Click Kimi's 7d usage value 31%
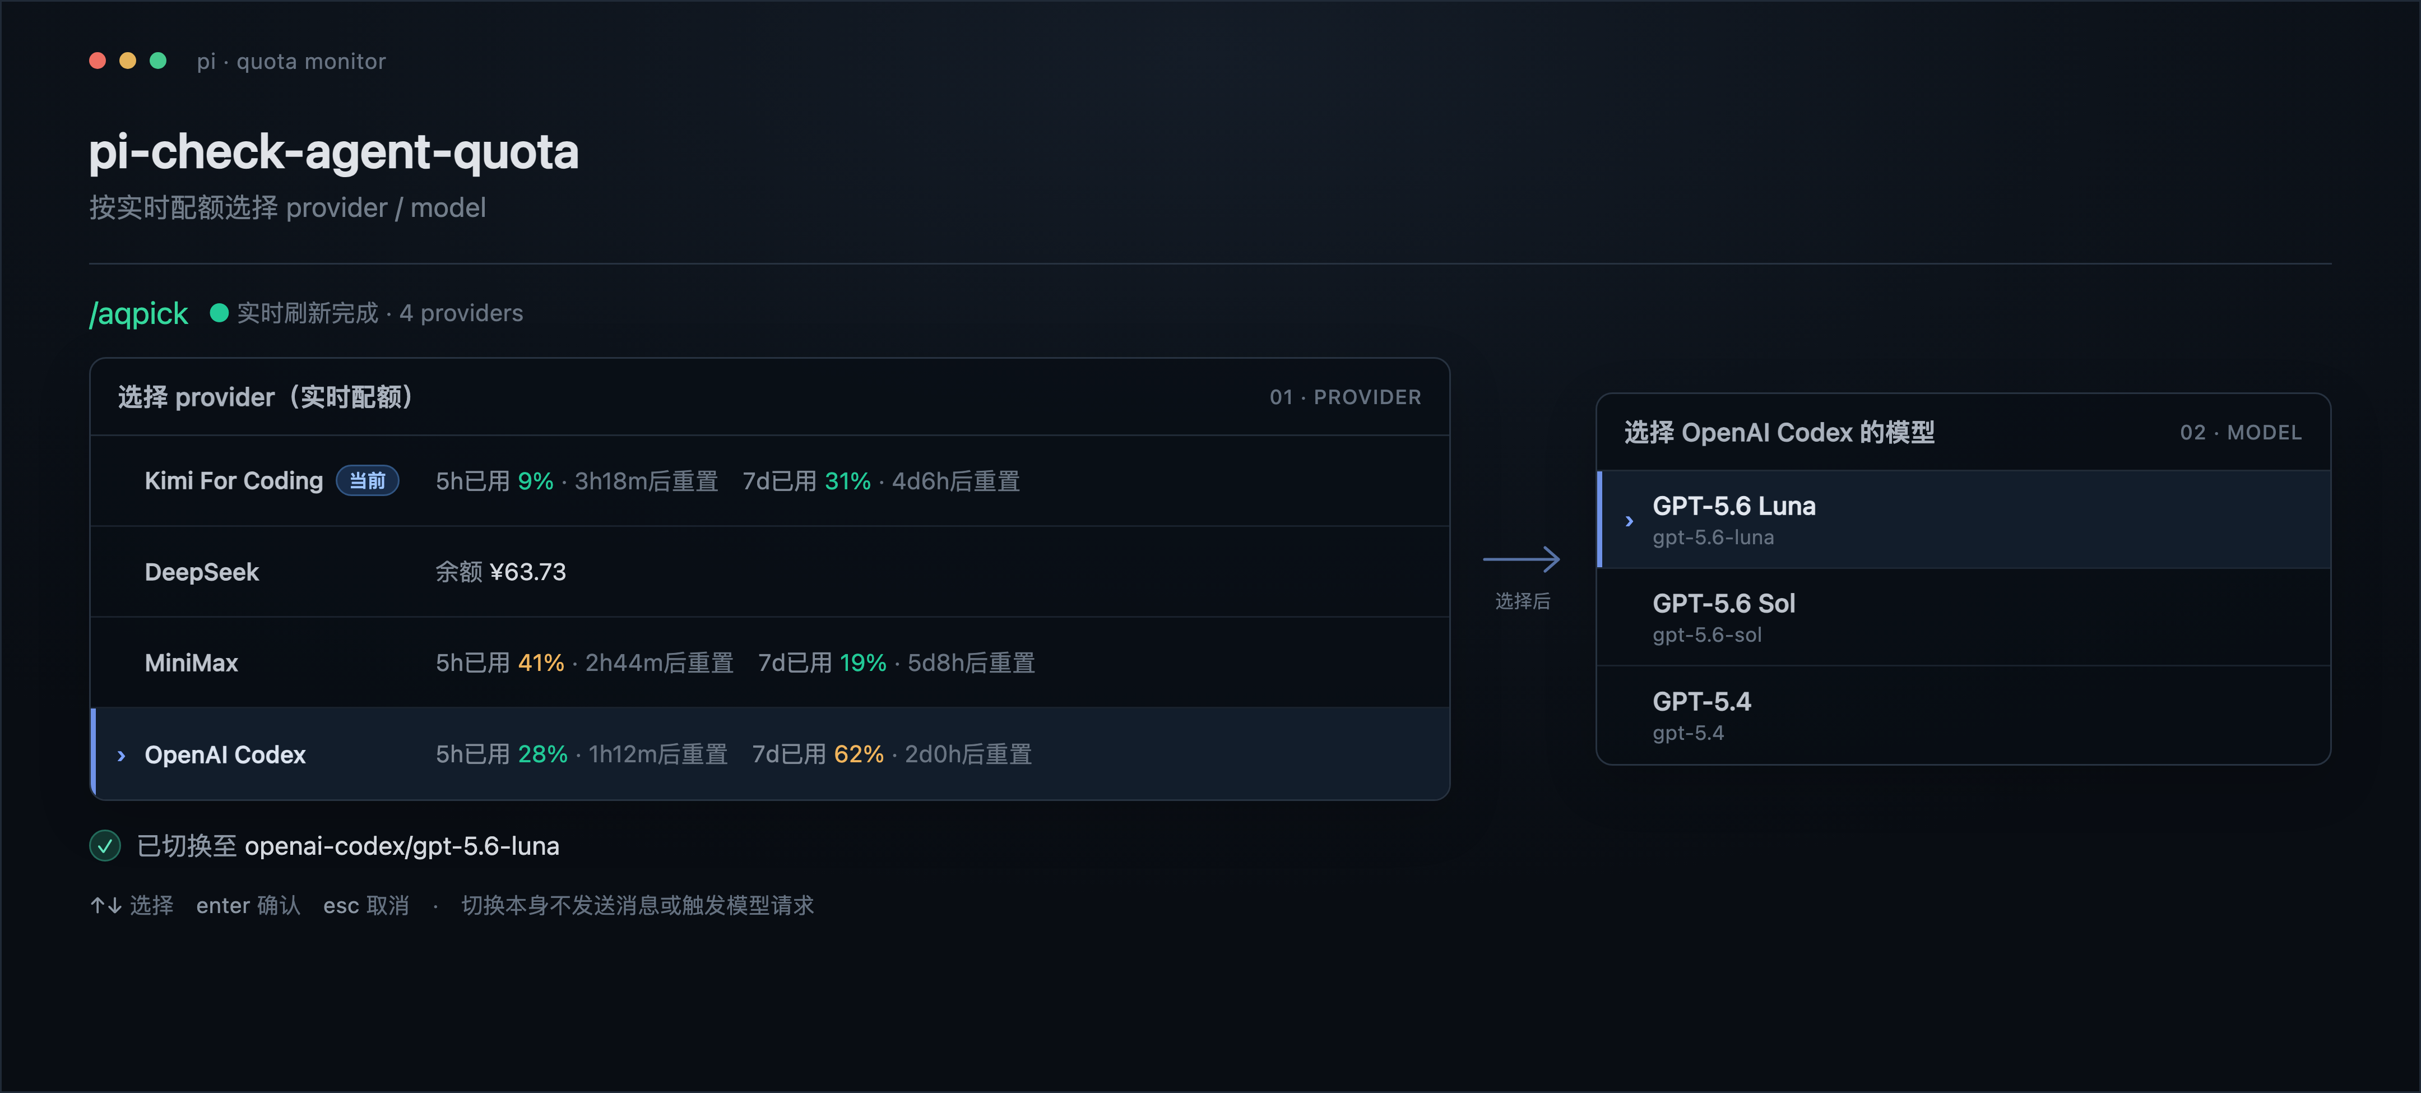The image size is (2421, 1093). tap(848, 481)
